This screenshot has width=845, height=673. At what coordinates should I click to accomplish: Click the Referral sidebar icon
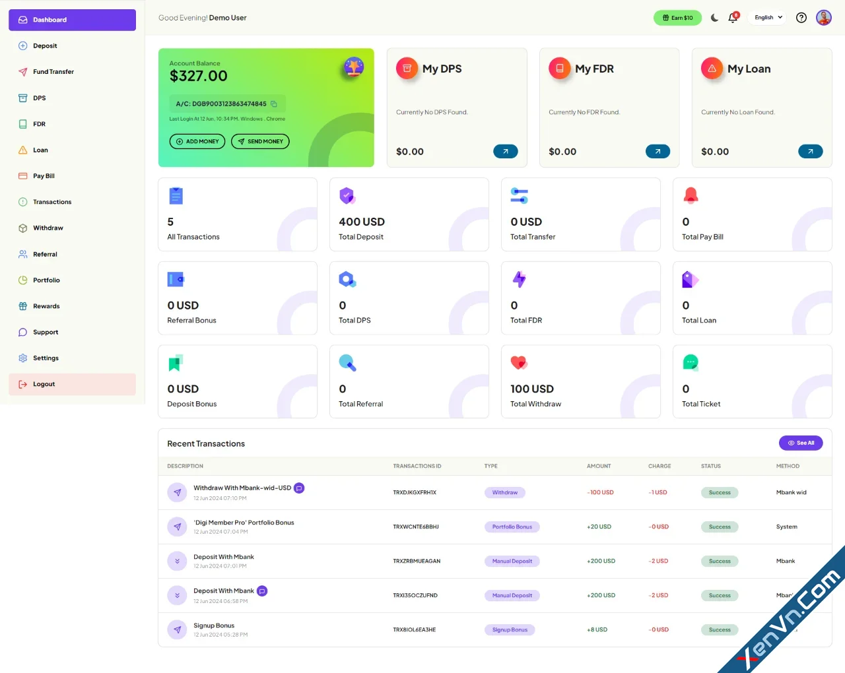pyautogui.click(x=23, y=254)
